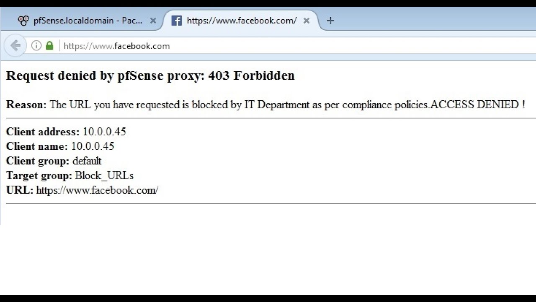The image size is (536, 302).
Task: Click the blocked URL text in the page body
Action: (97, 190)
